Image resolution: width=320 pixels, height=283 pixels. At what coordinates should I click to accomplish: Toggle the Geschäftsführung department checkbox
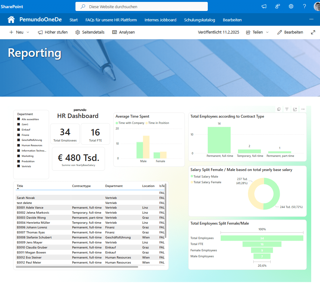click(19, 140)
